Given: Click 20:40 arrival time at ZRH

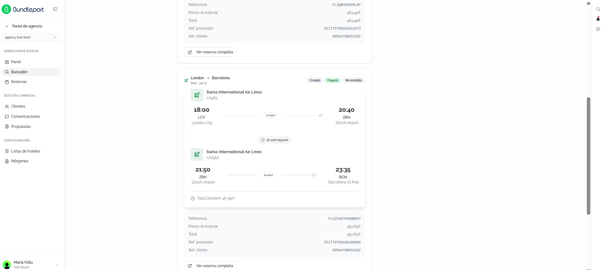Looking at the screenshot, I should point(346,110).
